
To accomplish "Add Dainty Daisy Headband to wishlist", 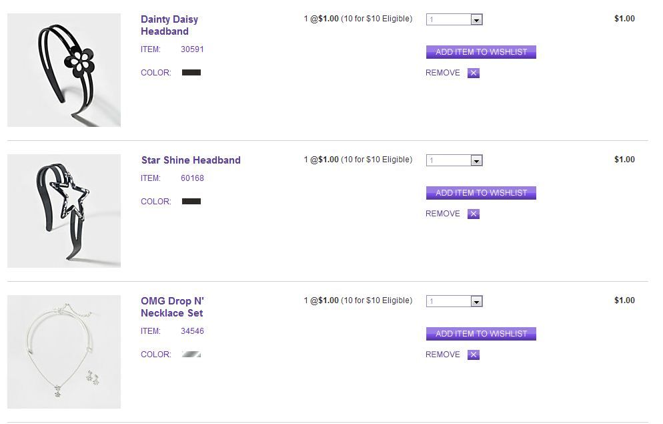I will click(x=481, y=52).
